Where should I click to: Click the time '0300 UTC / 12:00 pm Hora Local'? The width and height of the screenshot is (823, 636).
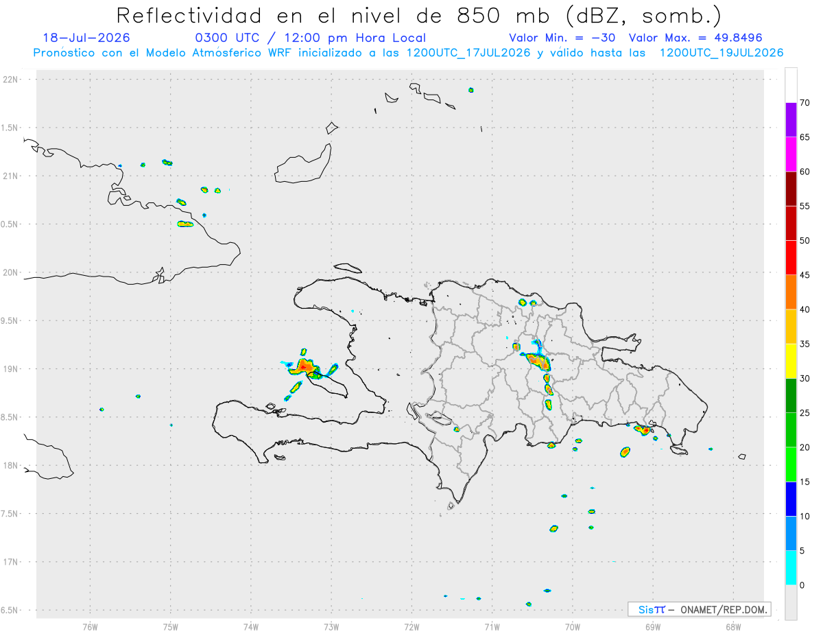click(x=311, y=38)
